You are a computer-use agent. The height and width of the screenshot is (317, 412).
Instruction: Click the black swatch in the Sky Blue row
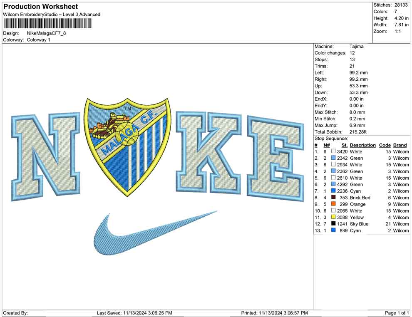click(333, 223)
